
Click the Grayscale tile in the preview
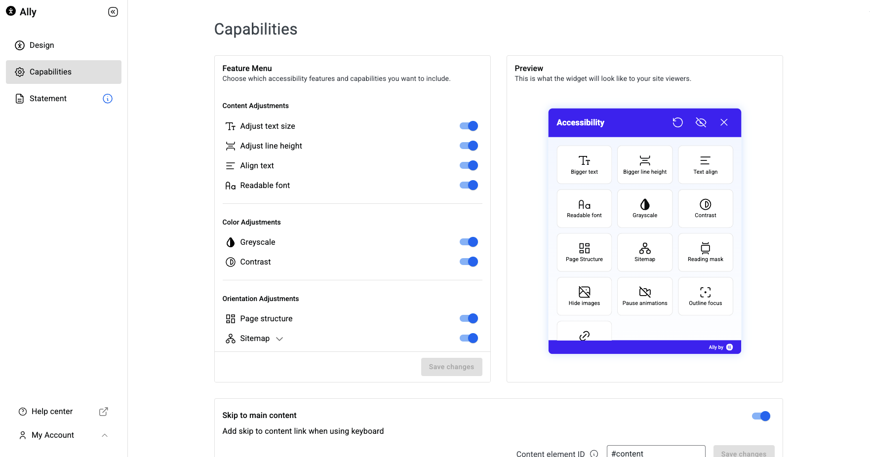click(x=644, y=208)
